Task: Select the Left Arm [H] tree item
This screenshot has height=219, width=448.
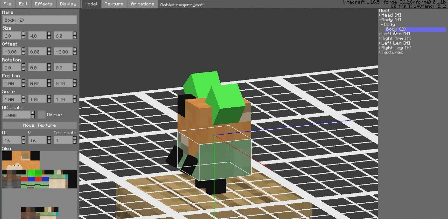Action: coord(395,34)
